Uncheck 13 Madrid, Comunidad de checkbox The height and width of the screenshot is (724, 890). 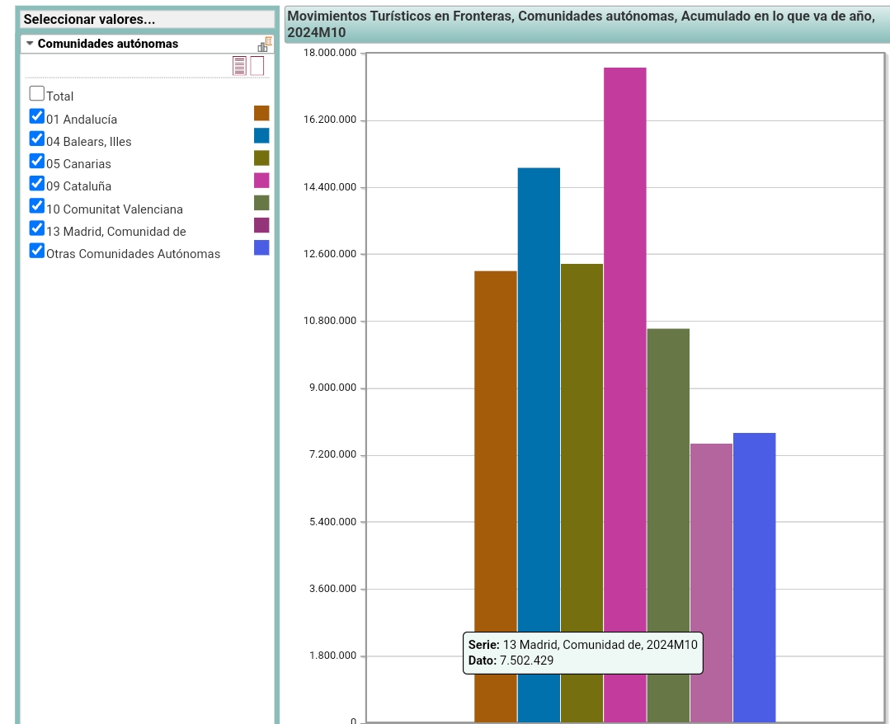[37, 228]
